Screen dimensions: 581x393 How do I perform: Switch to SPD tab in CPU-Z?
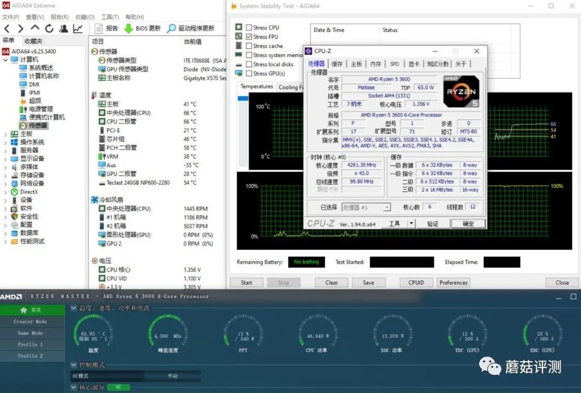click(x=395, y=64)
